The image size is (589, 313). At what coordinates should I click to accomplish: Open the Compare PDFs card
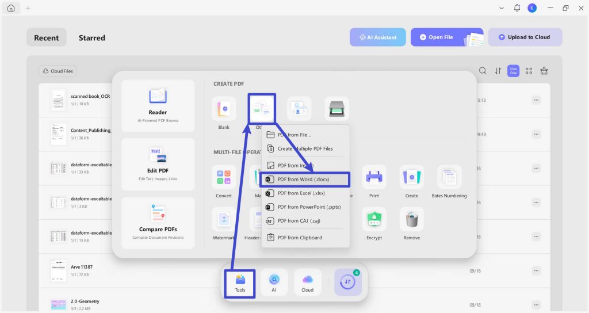click(x=158, y=223)
